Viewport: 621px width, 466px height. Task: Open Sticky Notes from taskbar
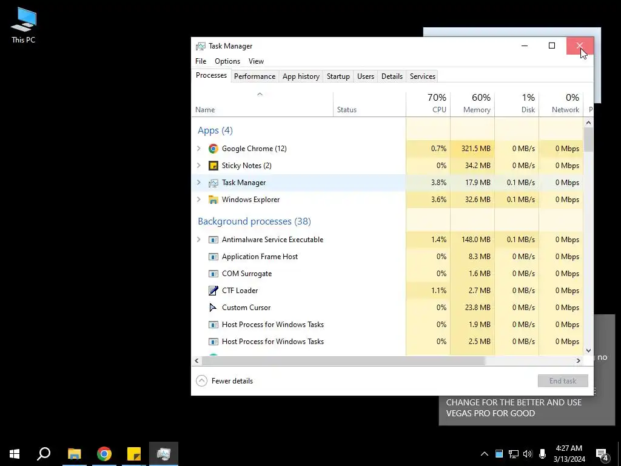pyautogui.click(x=134, y=454)
